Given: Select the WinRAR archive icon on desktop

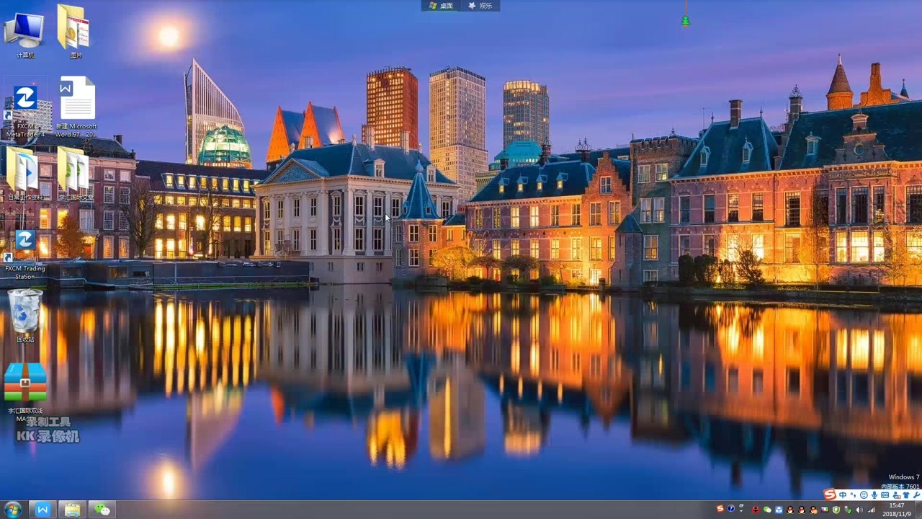Looking at the screenshot, I should 25,391.
